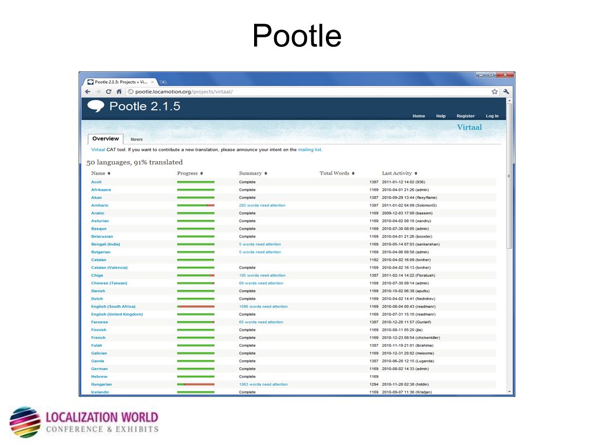Open the Basque language
Viewport: 594px width, 446px height.
(99, 229)
